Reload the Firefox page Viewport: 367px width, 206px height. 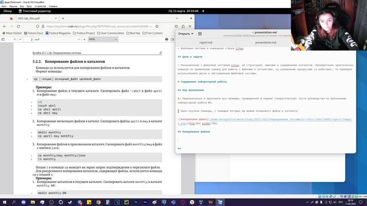point(18,26)
